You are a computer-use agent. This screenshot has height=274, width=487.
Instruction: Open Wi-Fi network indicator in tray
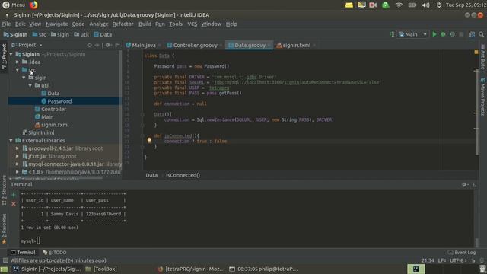coord(399,5)
